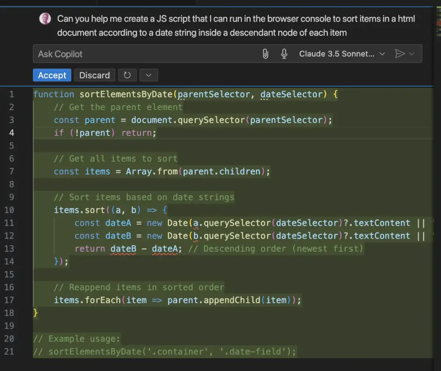Click the comment 'Sort items based on date strings'
The height and width of the screenshot is (371, 441).
point(144,197)
